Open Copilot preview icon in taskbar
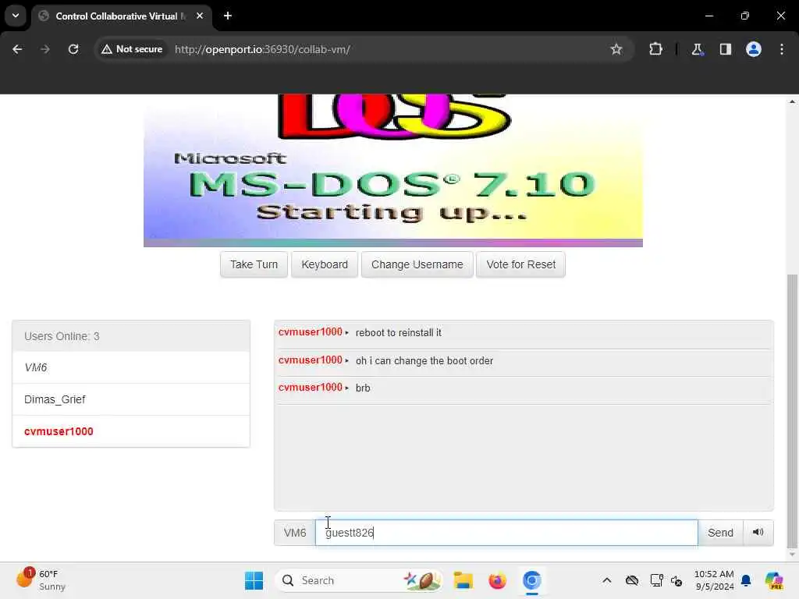This screenshot has width=799, height=599. pos(773,580)
